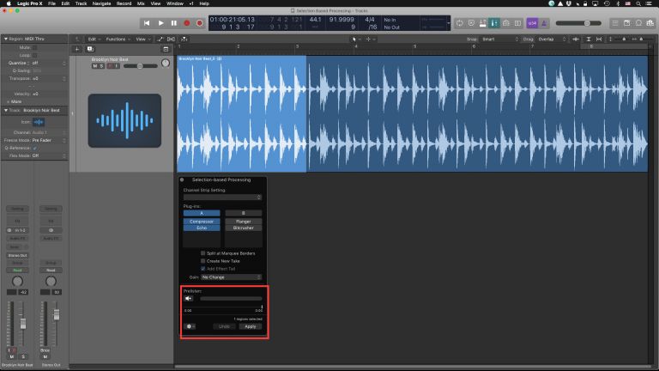
Task: Click the Horizontal Auto Zoom icon
Action: pyautogui.click(x=599, y=40)
